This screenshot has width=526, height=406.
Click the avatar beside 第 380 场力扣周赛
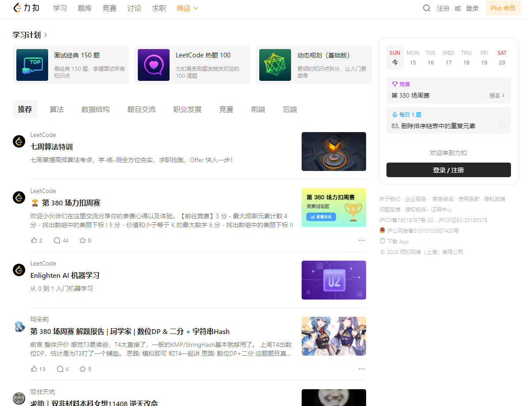click(x=19, y=197)
